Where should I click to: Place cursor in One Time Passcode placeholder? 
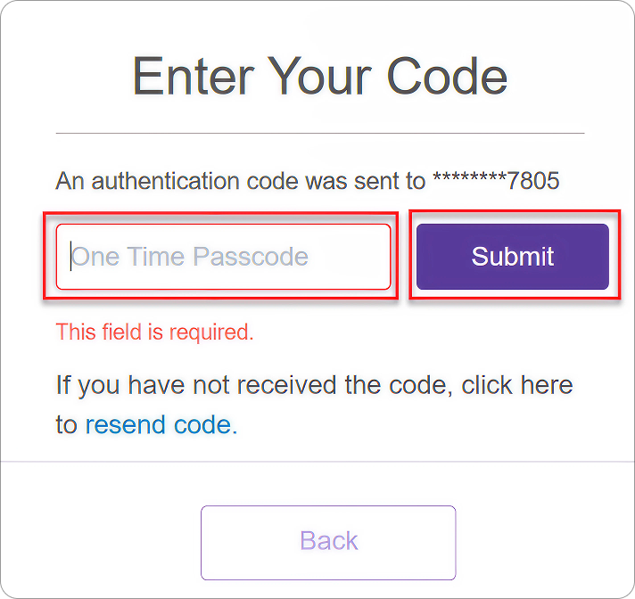(x=190, y=257)
